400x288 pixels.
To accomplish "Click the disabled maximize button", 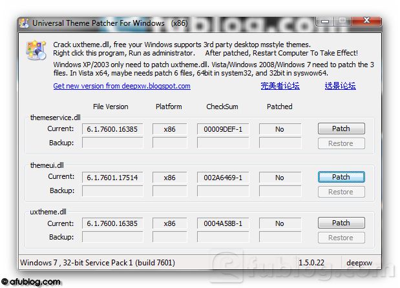I will pos(342,21).
